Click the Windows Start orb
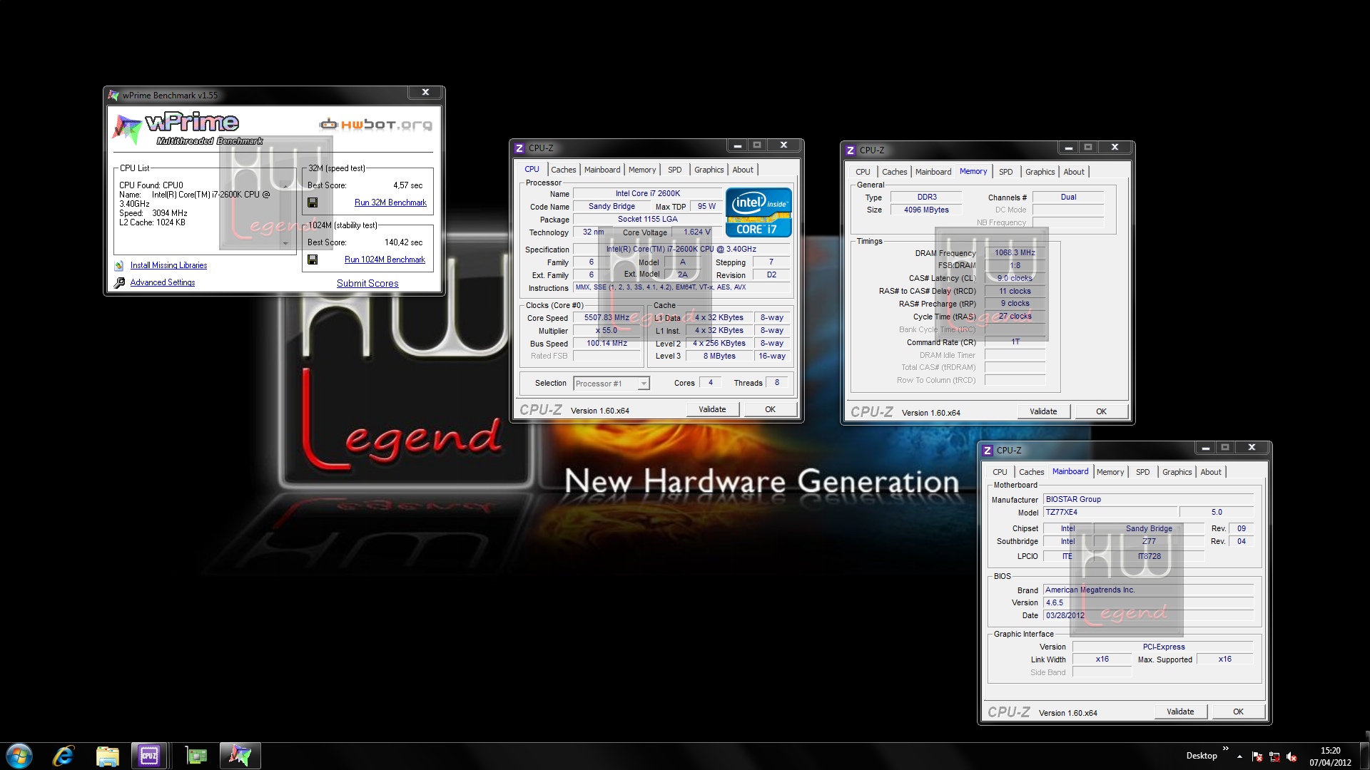 19,756
